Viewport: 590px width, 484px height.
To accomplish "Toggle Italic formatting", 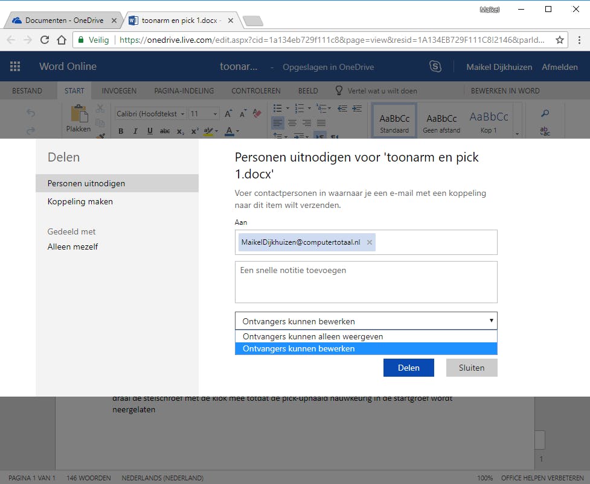I will click(135, 131).
